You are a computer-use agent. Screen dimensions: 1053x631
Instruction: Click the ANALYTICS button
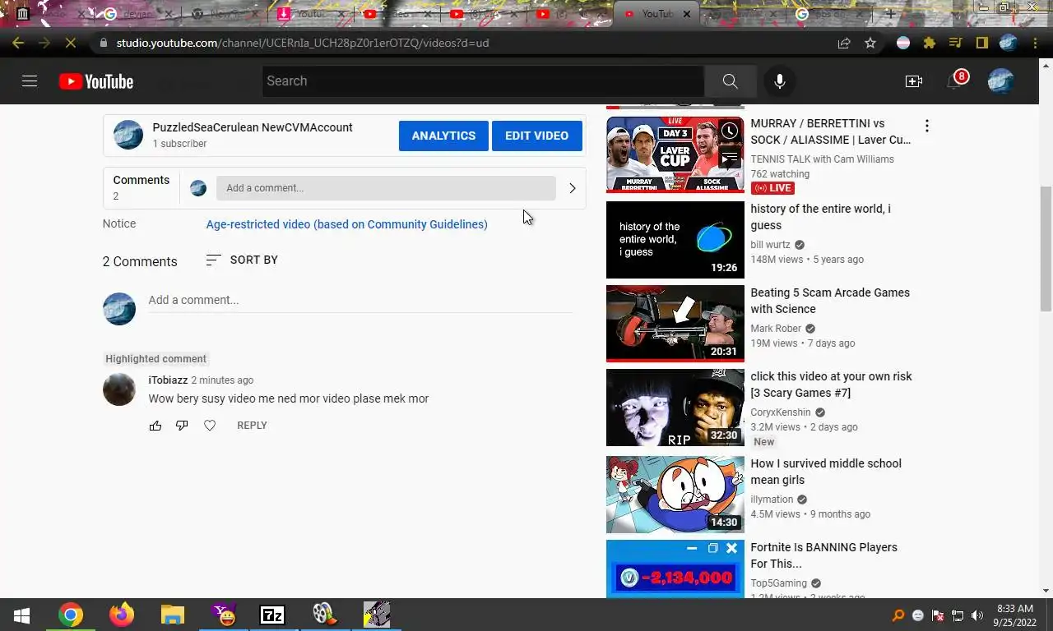443,136
